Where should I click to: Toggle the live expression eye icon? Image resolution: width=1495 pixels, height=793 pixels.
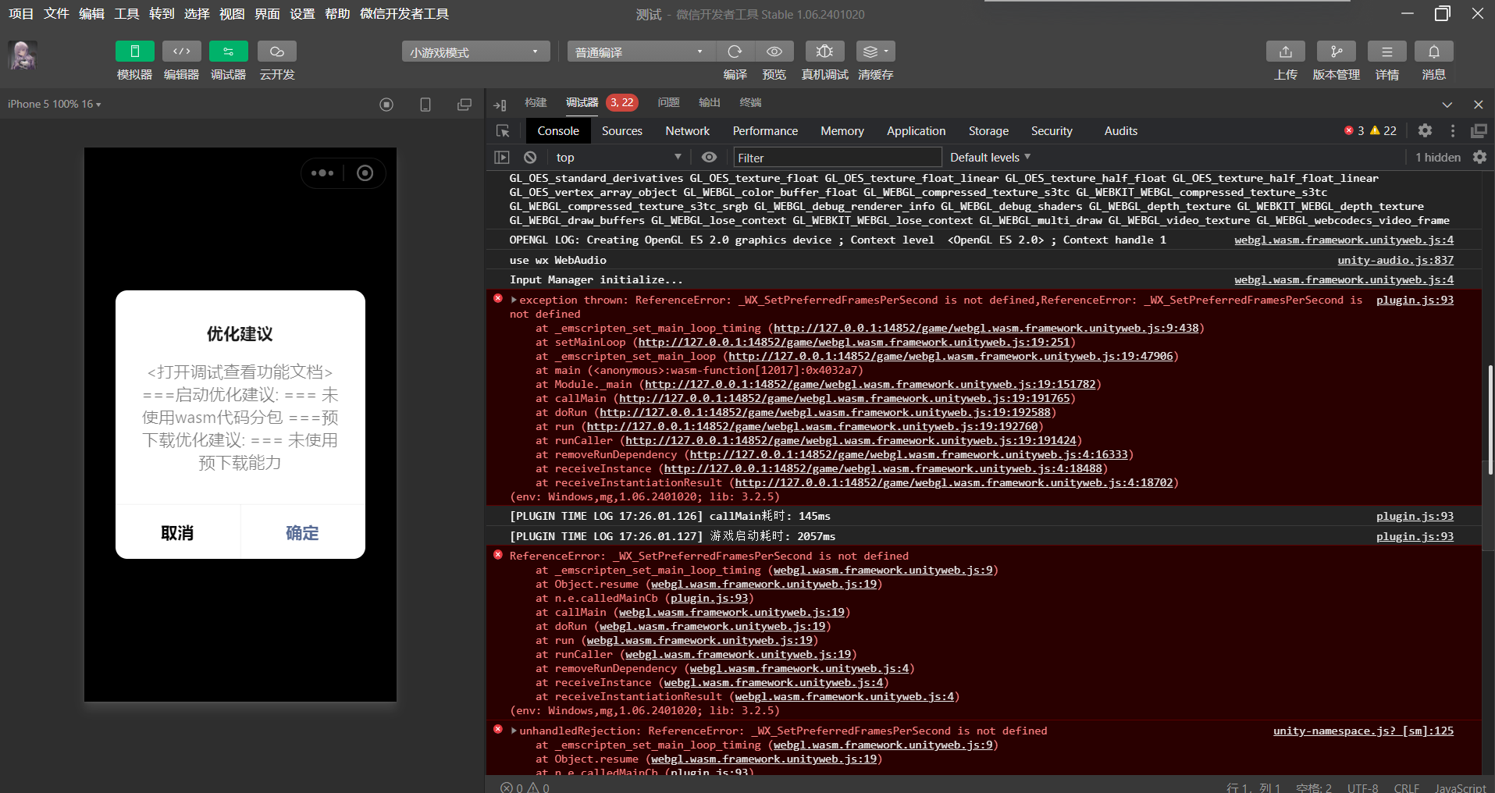[709, 158]
